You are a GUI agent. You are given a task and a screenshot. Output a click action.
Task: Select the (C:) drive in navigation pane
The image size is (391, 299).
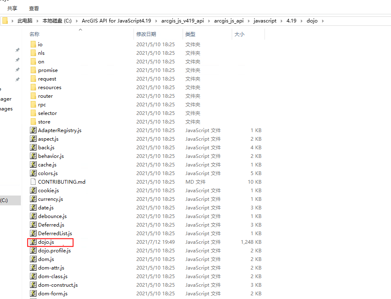pos(10,200)
